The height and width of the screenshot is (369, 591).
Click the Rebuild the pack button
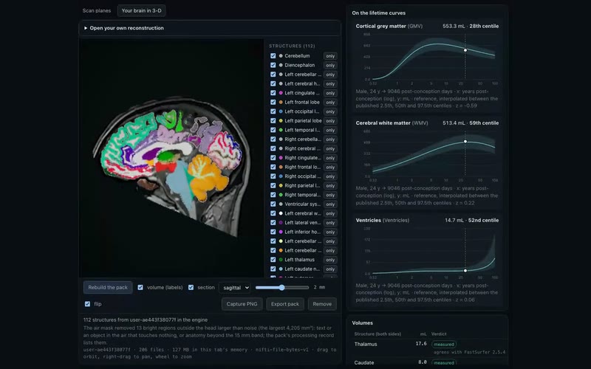click(108, 287)
